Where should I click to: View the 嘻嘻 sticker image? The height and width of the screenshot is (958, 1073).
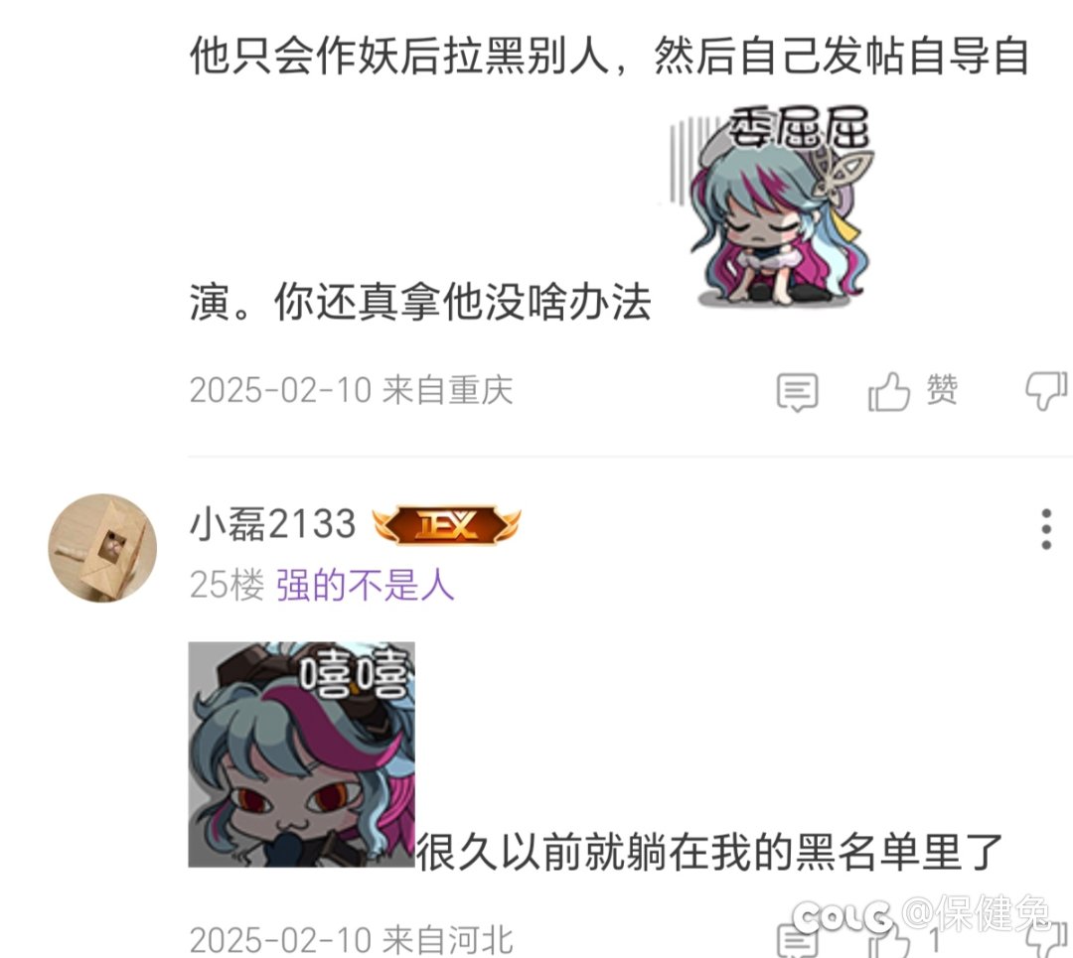coord(302,754)
